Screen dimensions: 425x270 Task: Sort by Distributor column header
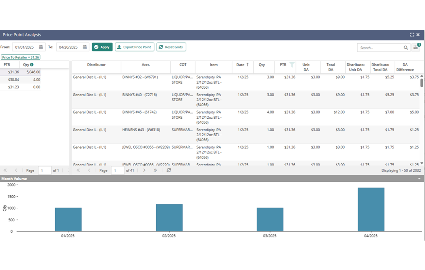click(96, 67)
